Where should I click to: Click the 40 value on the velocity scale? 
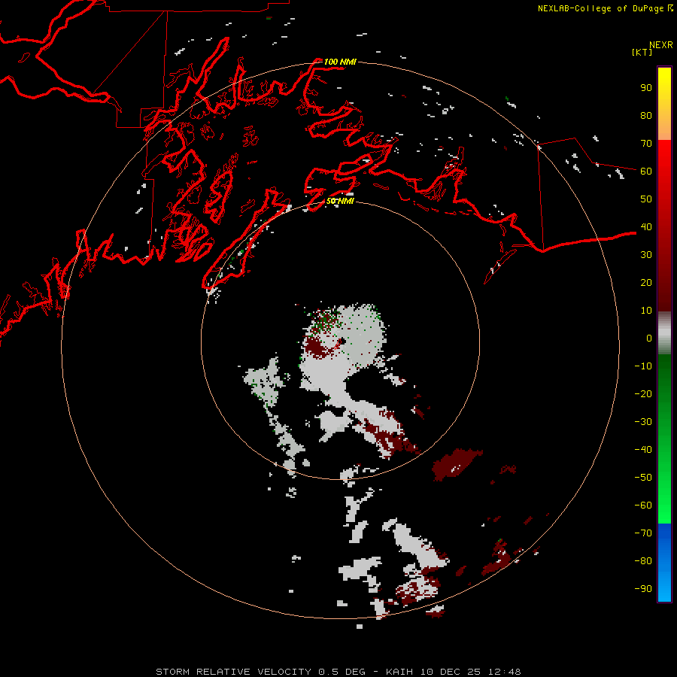coord(646,226)
